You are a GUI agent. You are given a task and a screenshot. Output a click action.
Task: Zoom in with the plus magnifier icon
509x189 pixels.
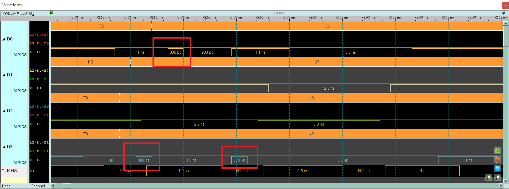(x=498, y=178)
